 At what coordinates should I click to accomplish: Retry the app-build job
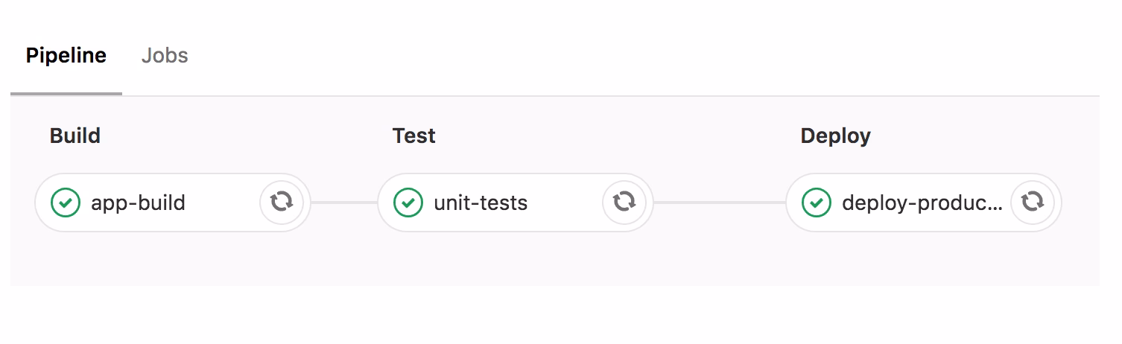click(x=281, y=202)
